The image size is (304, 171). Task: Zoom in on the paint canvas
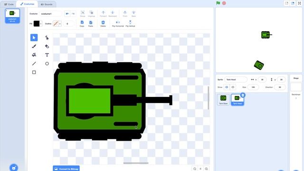click(x=206, y=169)
